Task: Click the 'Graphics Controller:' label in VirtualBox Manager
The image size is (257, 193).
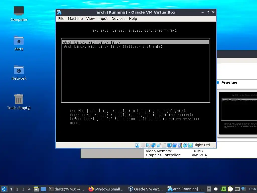Action: (x=163, y=155)
